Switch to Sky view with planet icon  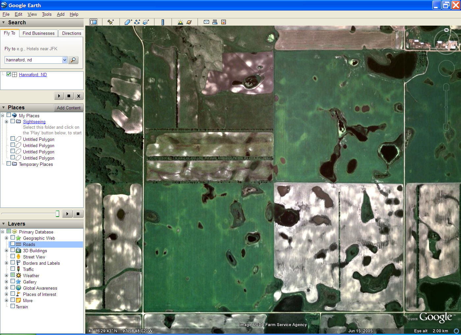coord(189,22)
